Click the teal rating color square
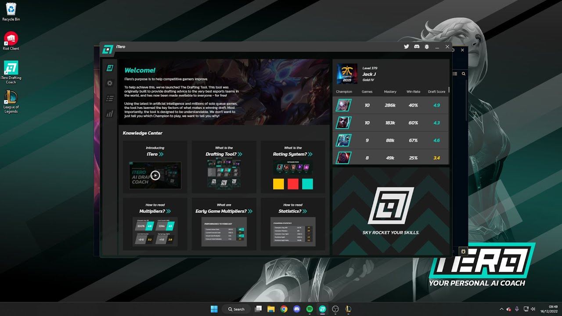The image size is (562, 316). coord(307,184)
